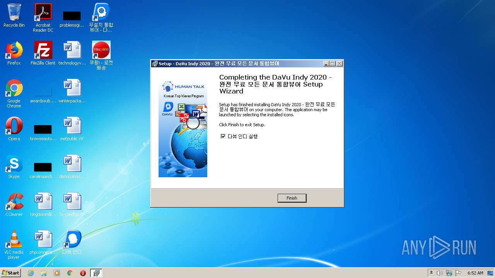Click the network icon in system tray
The height and width of the screenshot is (278, 495).
click(x=449, y=273)
